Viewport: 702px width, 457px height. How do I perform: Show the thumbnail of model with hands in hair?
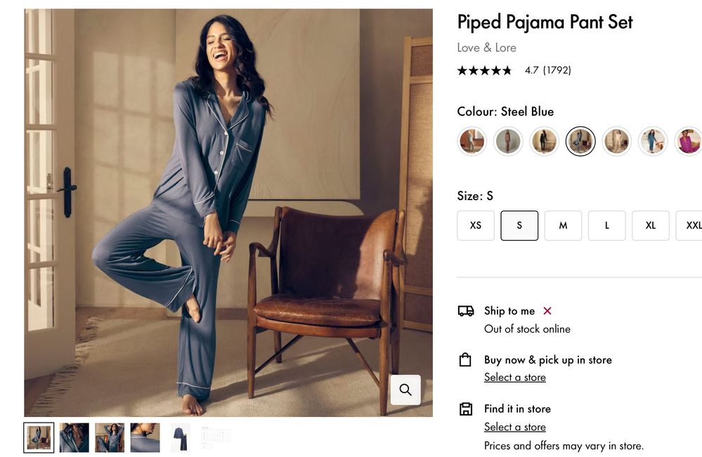pos(110,437)
